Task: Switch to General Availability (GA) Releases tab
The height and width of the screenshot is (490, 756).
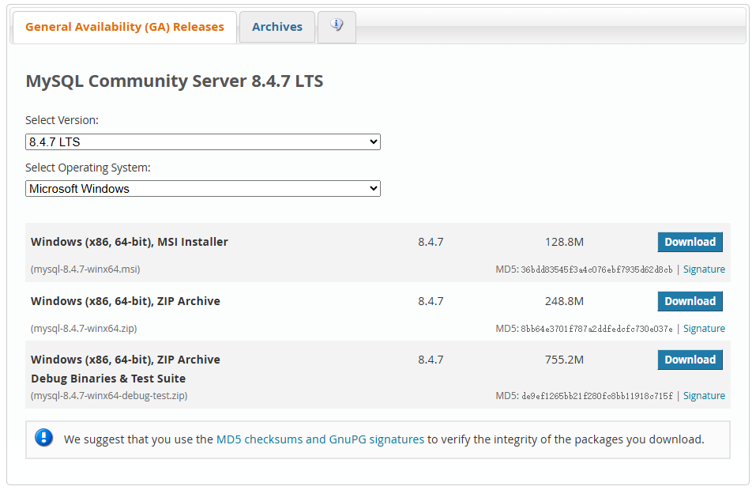Action: point(125,27)
